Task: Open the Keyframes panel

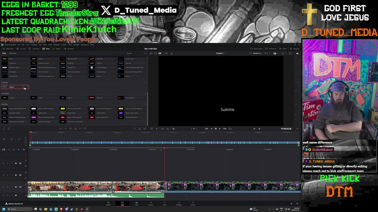Action: (69, 49)
